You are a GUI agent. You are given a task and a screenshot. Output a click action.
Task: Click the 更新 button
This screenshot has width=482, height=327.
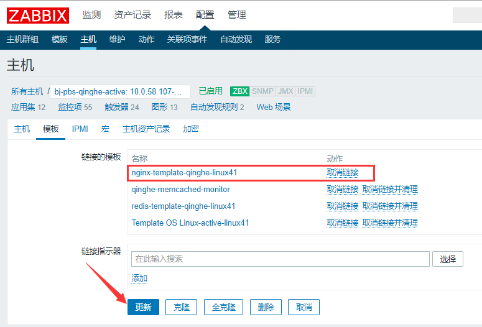pos(143,307)
